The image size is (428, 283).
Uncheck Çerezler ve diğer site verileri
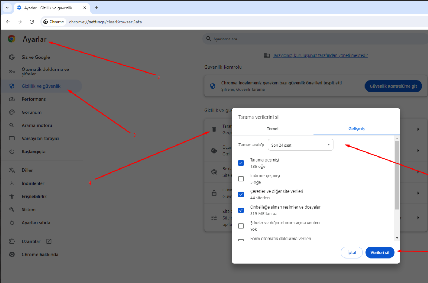point(241,194)
